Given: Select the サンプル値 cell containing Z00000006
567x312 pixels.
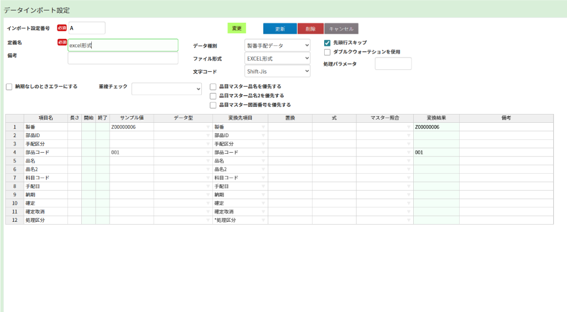Looking at the screenshot, I should [132, 127].
